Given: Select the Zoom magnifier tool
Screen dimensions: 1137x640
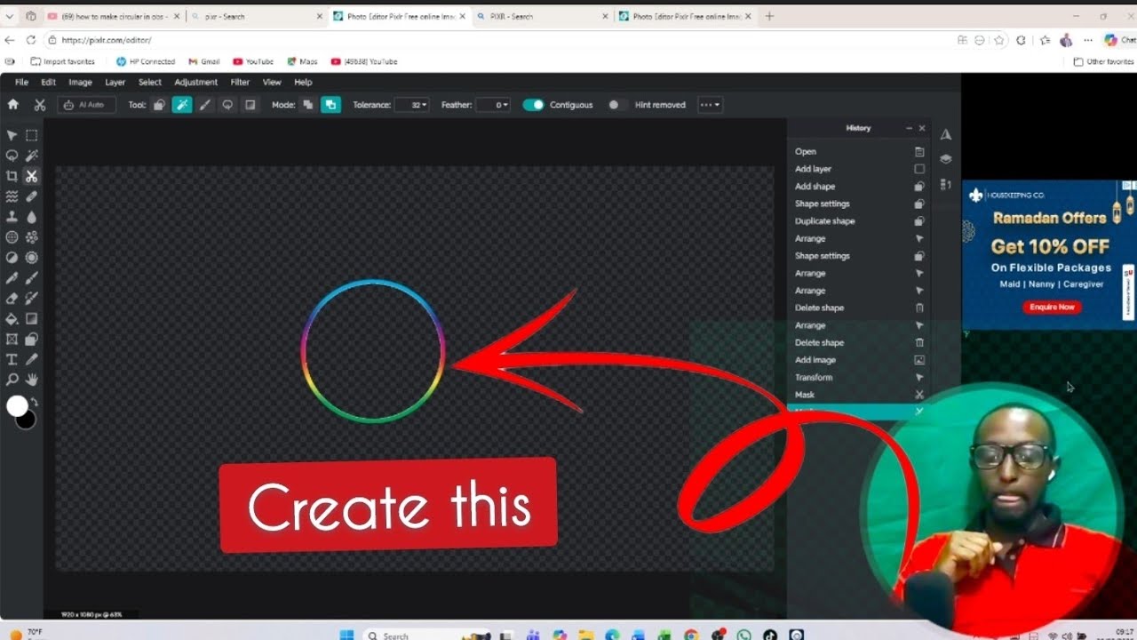Looking at the screenshot, I should [x=12, y=380].
